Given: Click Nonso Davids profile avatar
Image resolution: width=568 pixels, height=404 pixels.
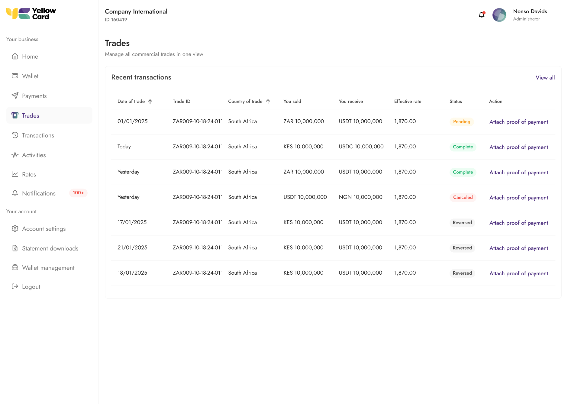Looking at the screenshot, I should coord(499,15).
